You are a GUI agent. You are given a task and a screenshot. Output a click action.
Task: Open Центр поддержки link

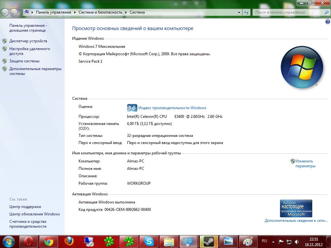pos(25,207)
